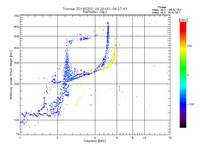Click the x-axis tick label '4'
Viewport: 200px width, 150px height.
pyautogui.click(x=95, y=138)
